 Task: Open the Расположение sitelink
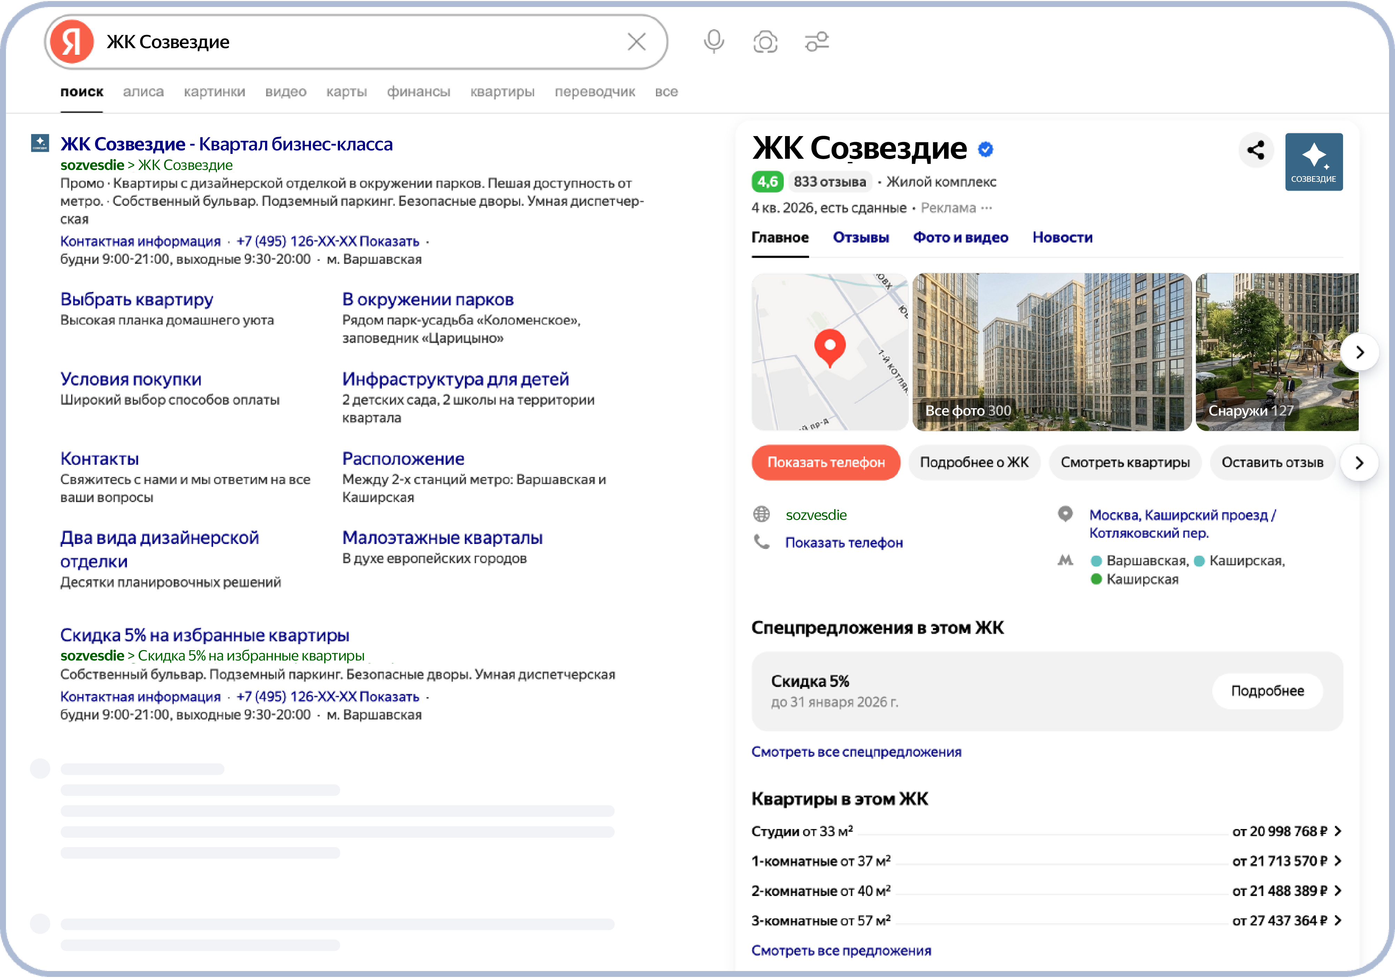pos(403,459)
